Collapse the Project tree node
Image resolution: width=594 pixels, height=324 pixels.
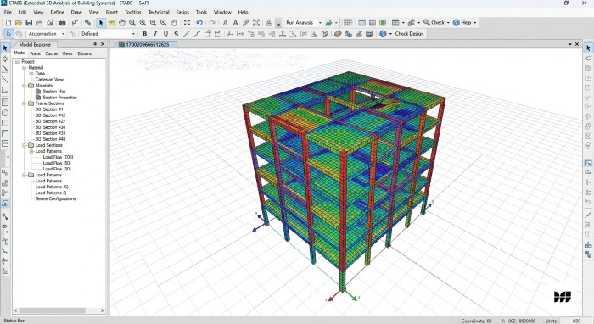pyautogui.click(x=17, y=61)
